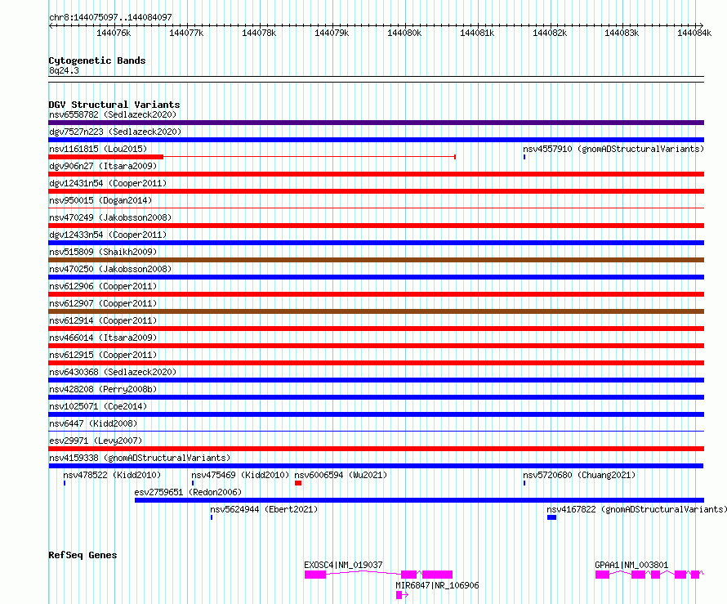Click the 144080k ruler tick label
727x604 pixels.
point(404,33)
